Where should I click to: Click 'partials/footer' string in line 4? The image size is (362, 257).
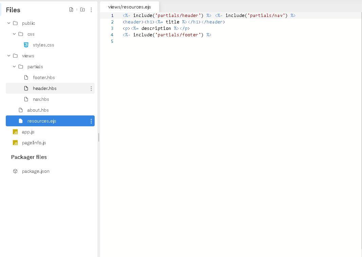[x=178, y=35]
